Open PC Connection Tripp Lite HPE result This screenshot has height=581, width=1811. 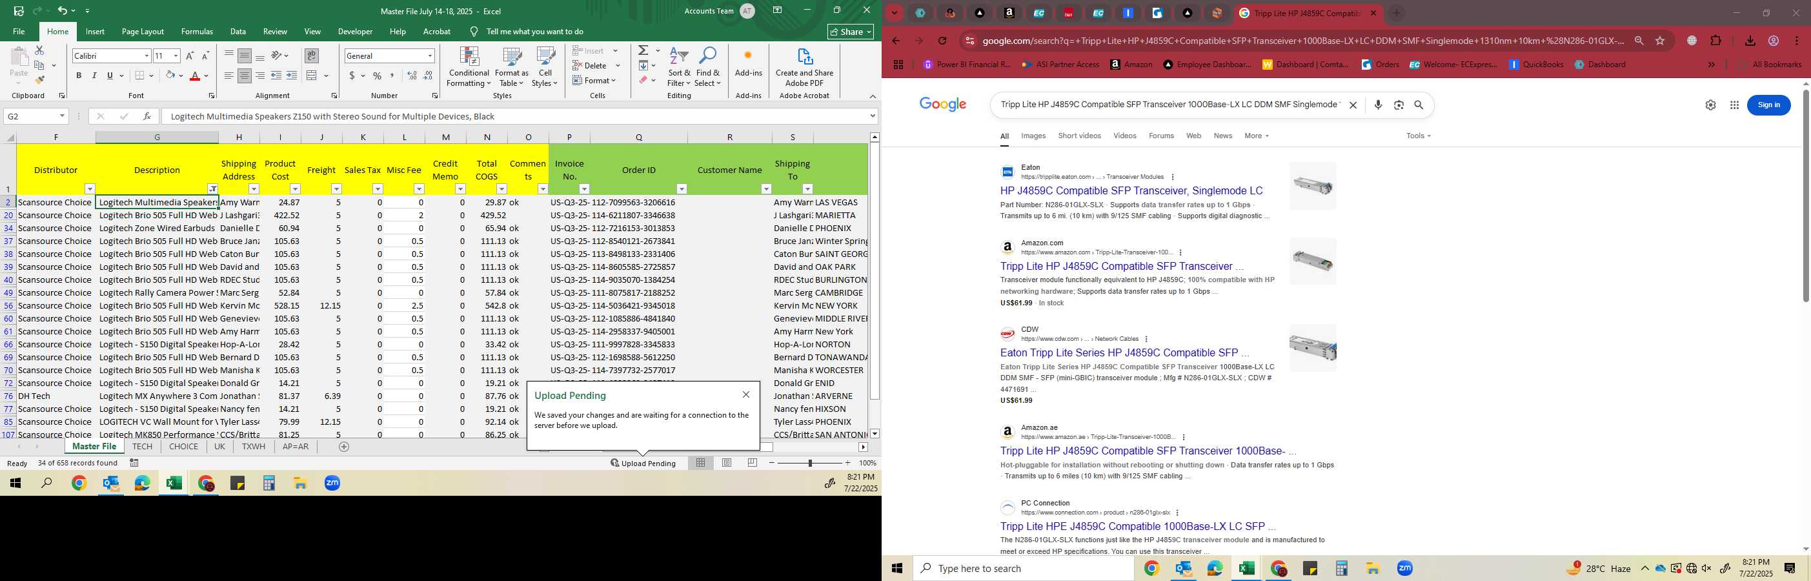click(1137, 526)
